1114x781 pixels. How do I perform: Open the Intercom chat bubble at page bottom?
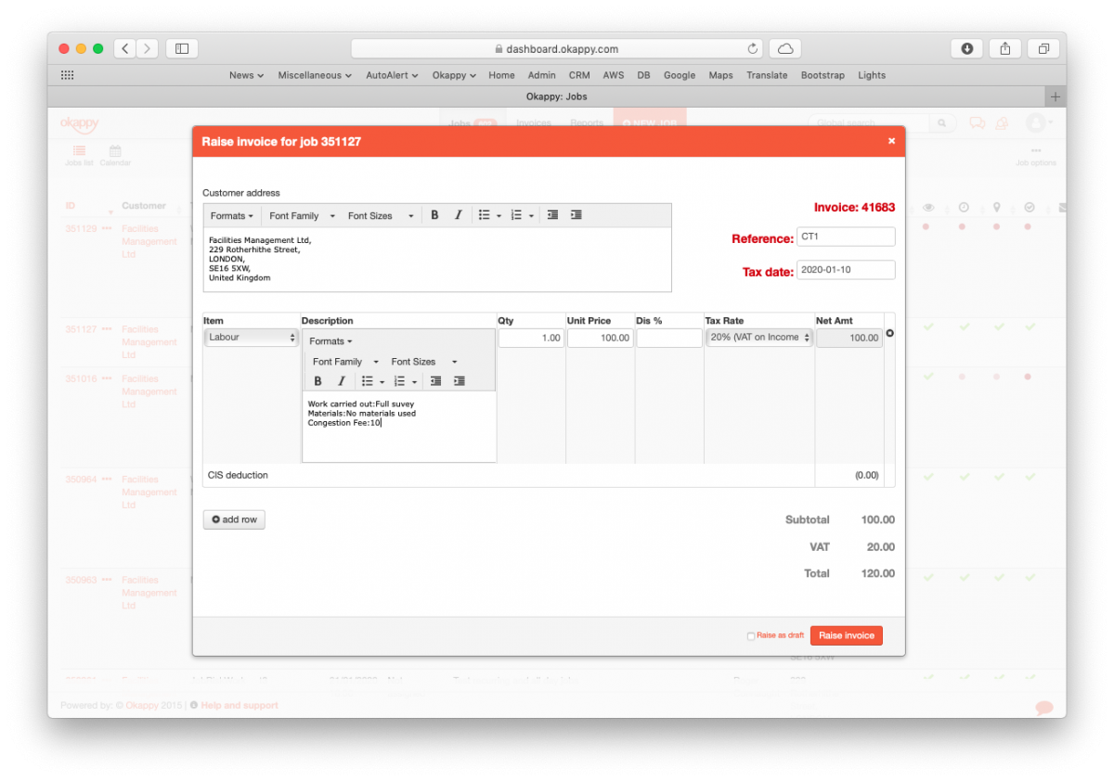1044,708
